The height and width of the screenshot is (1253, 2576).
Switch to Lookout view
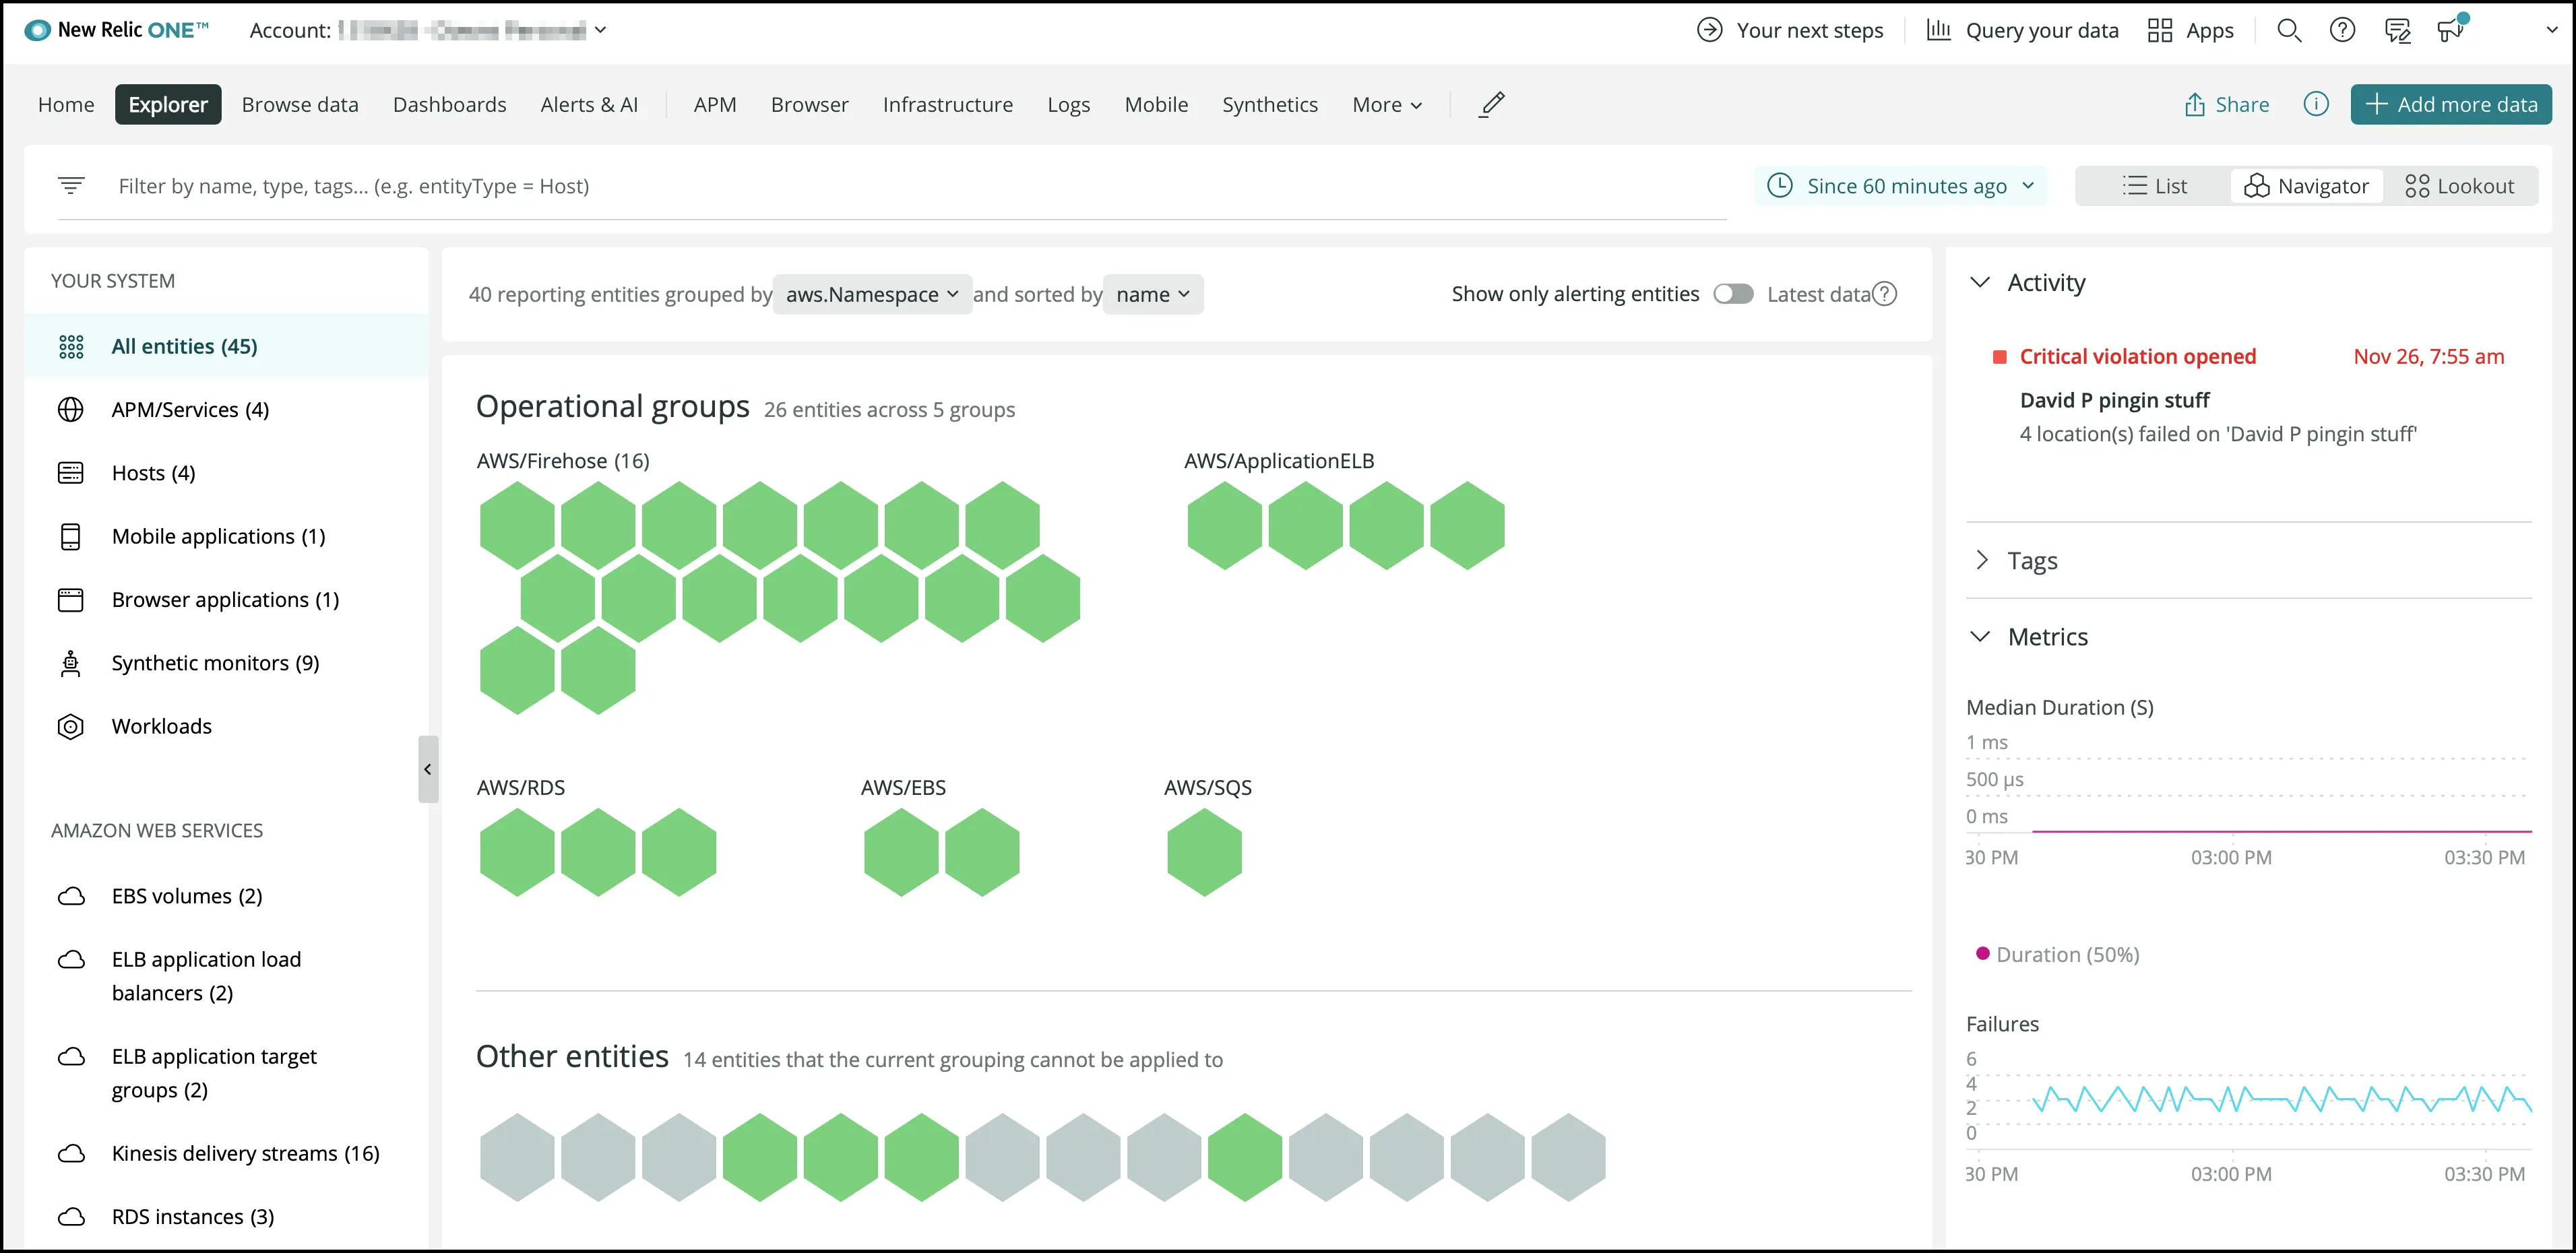(2459, 186)
